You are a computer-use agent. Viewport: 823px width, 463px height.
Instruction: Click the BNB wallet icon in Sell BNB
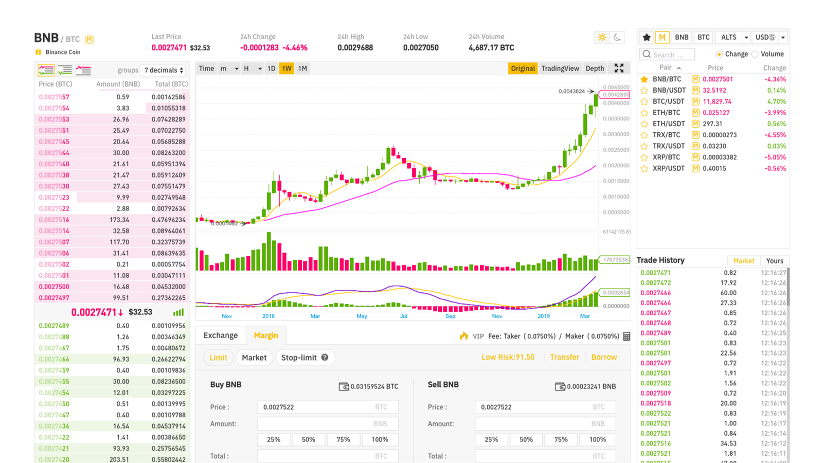coord(560,386)
